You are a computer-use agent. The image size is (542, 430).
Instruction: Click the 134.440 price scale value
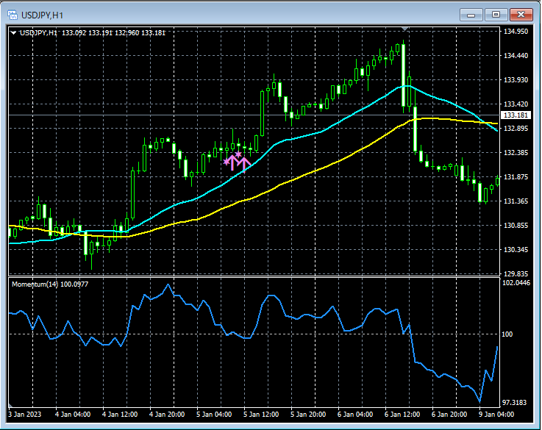[516, 56]
